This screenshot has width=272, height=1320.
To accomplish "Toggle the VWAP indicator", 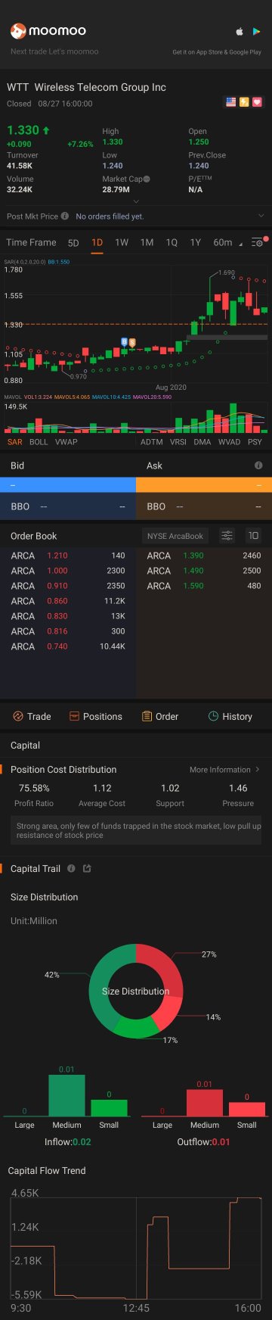I will [66, 441].
